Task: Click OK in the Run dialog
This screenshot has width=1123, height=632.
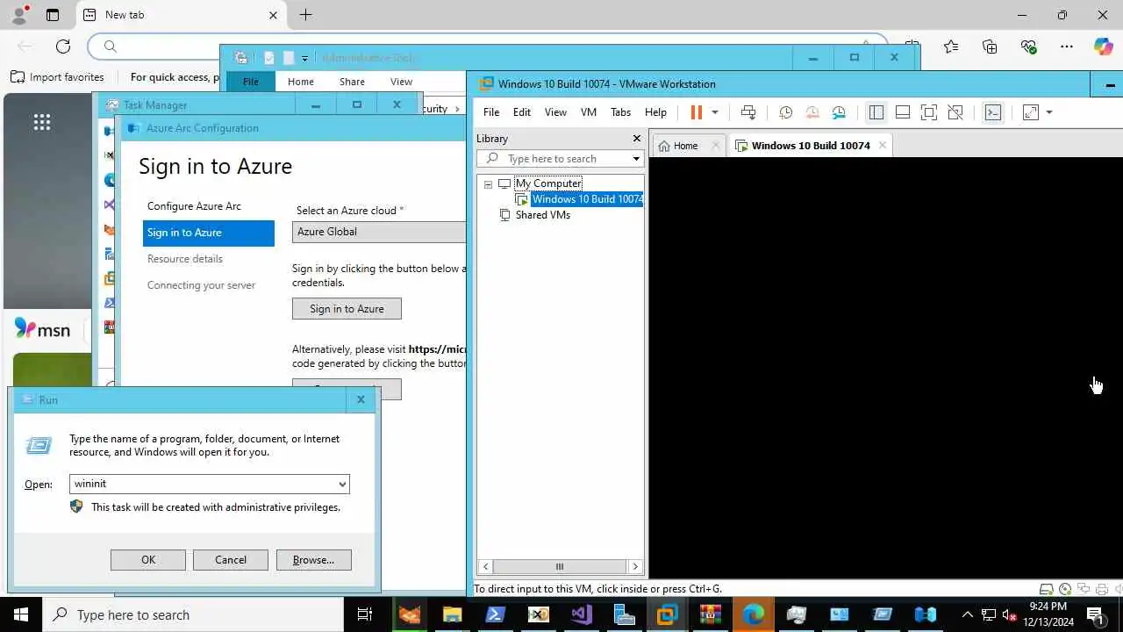Action: click(x=148, y=560)
